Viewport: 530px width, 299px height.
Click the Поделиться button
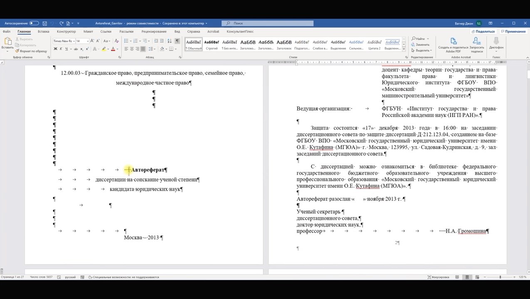(483, 32)
